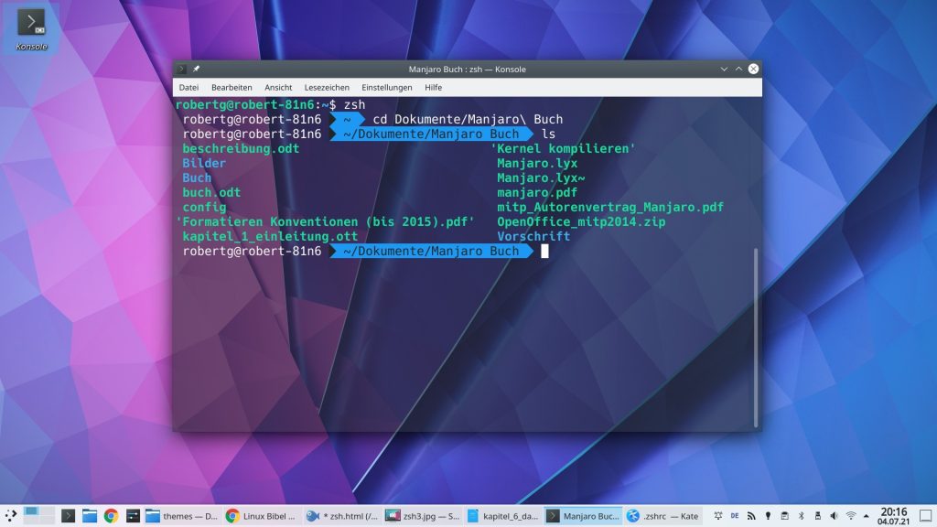Click the 'Bilder' directory name in terminal
The height and width of the screenshot is (527, 937).
pyautogui.click(x=204, y=163)
